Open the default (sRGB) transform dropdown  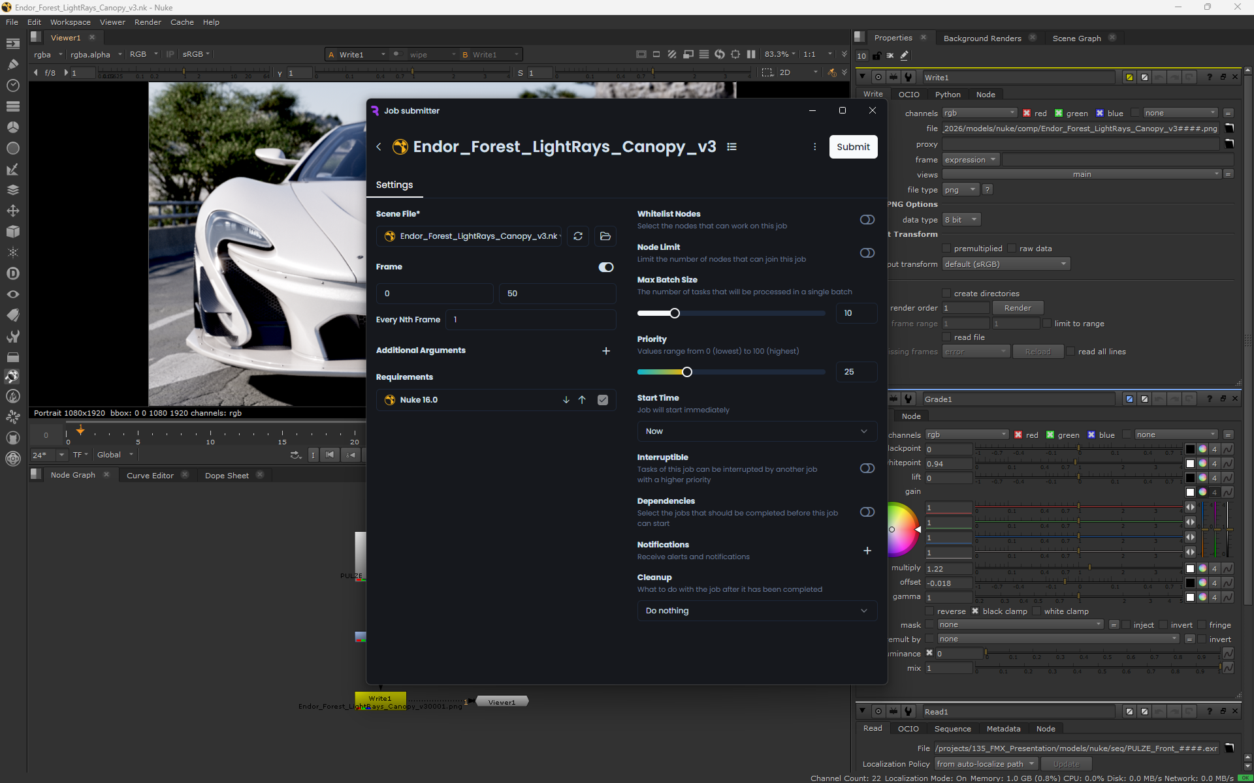coord(1006,264)
